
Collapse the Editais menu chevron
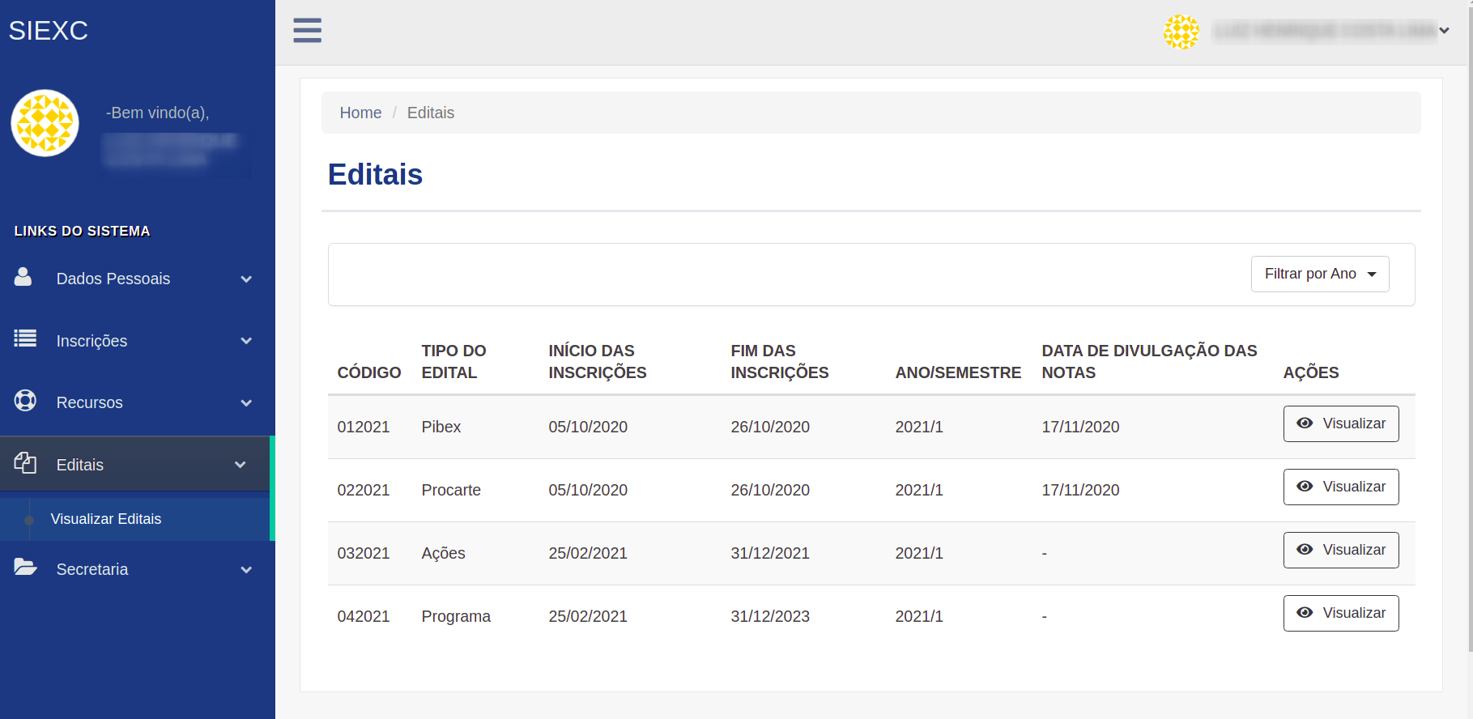241,465
